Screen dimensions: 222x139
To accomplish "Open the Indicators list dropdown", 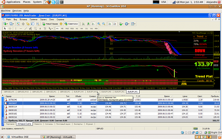I will [121, 24].
